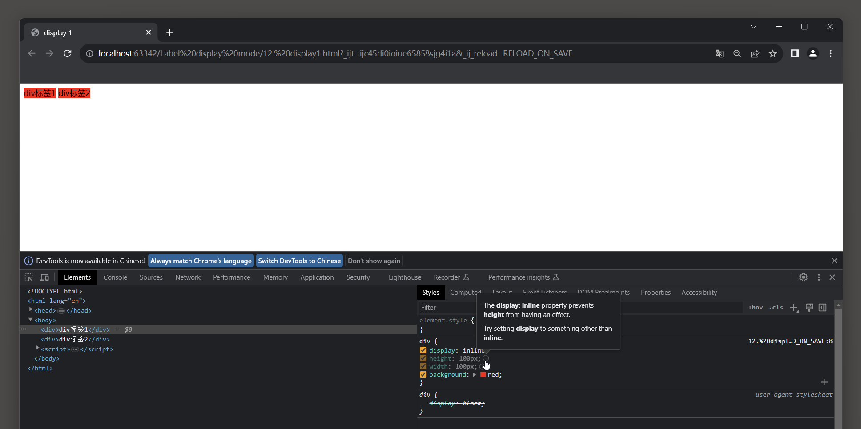
Task: Open the Performance tab
Action: 232,277
